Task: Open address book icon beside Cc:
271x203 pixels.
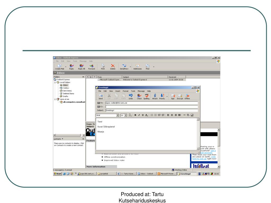Action: (99, 107)
